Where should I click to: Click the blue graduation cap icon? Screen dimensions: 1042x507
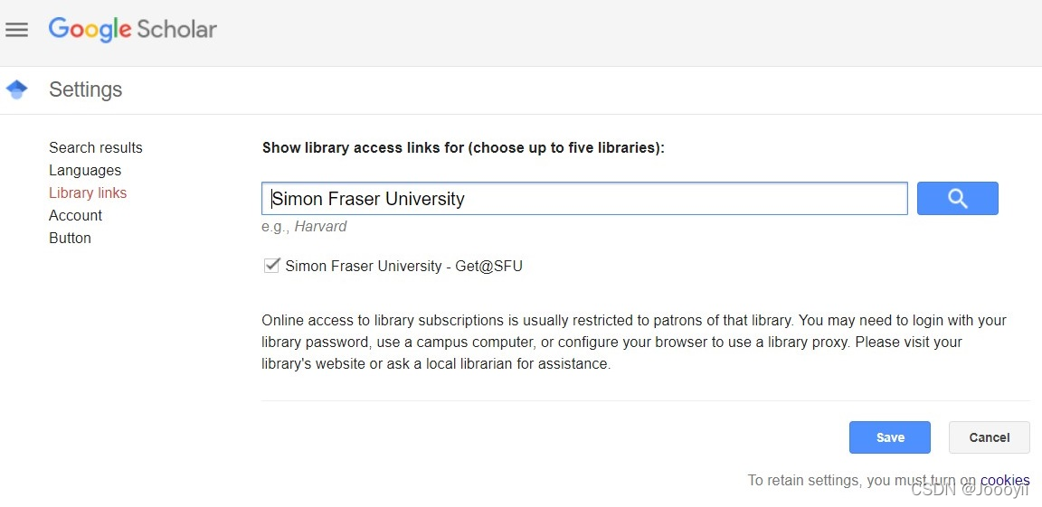pyautogui.click(x=16, y=89)
